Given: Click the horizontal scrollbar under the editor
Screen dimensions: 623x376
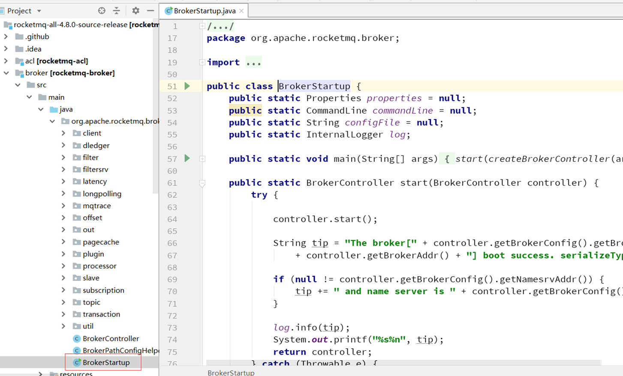Looking at the screenshot, I should [403, 363].
